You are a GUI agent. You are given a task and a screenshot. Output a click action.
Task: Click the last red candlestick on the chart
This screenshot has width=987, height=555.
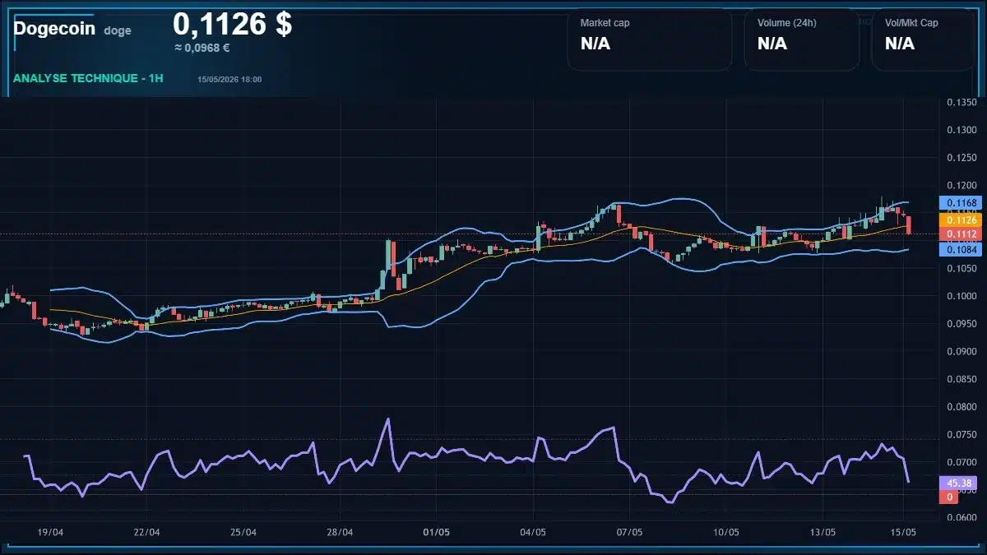909,224
